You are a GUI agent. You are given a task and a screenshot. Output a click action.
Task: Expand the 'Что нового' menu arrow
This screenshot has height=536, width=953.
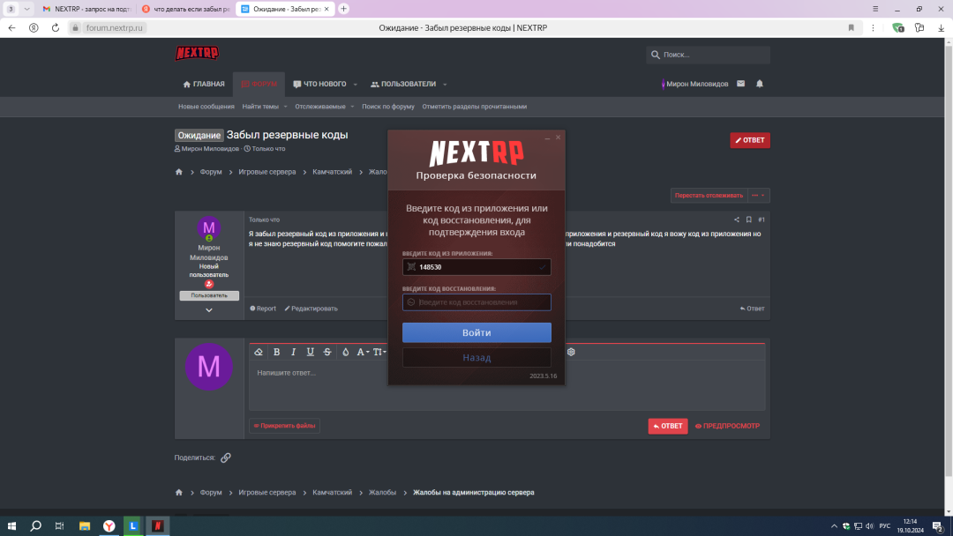tap(356, 85)
